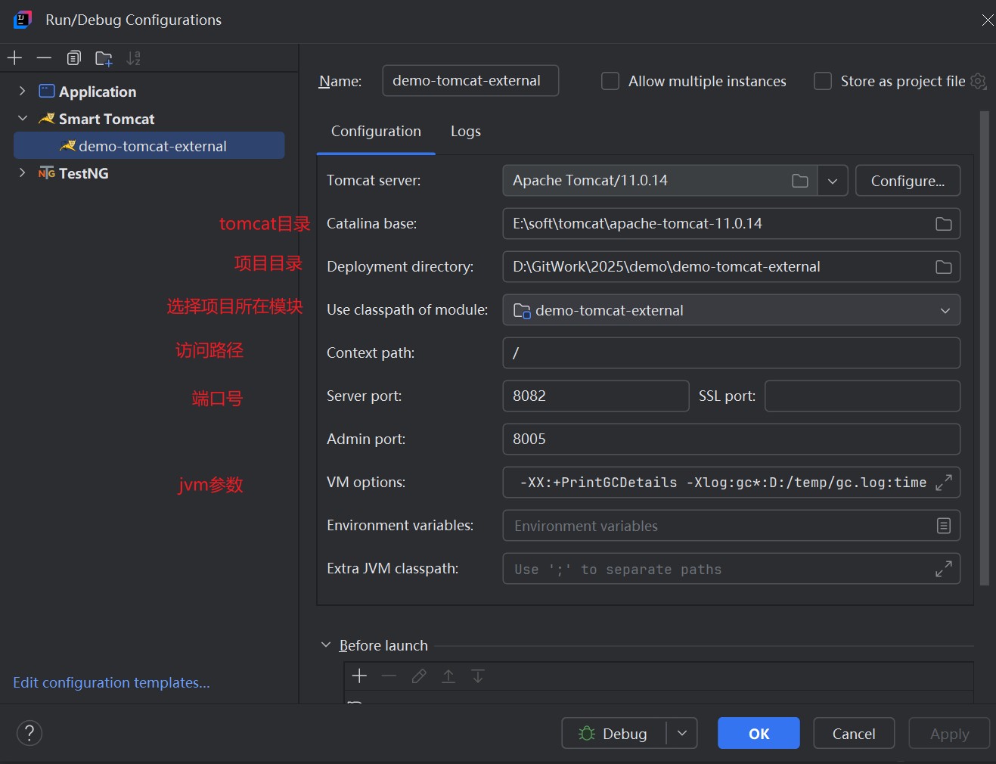
Task: Open Use classpath of module dropdown
Action: [945, 310]
